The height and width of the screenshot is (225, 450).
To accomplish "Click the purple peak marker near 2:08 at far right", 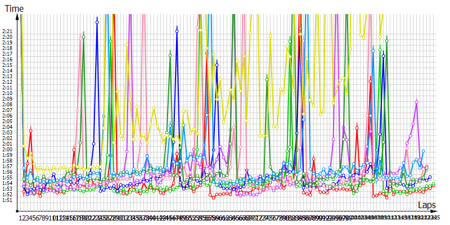I will click(416, 102).
